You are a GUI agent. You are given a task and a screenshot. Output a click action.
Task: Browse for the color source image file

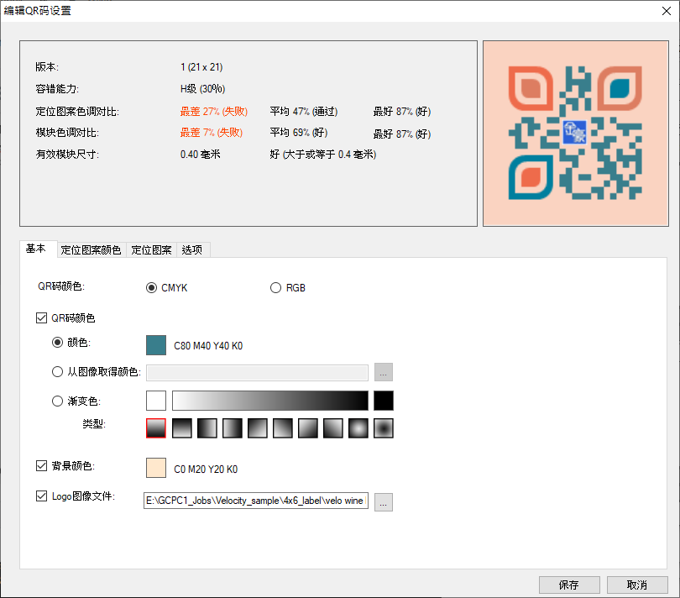click(x=384, y=372)
